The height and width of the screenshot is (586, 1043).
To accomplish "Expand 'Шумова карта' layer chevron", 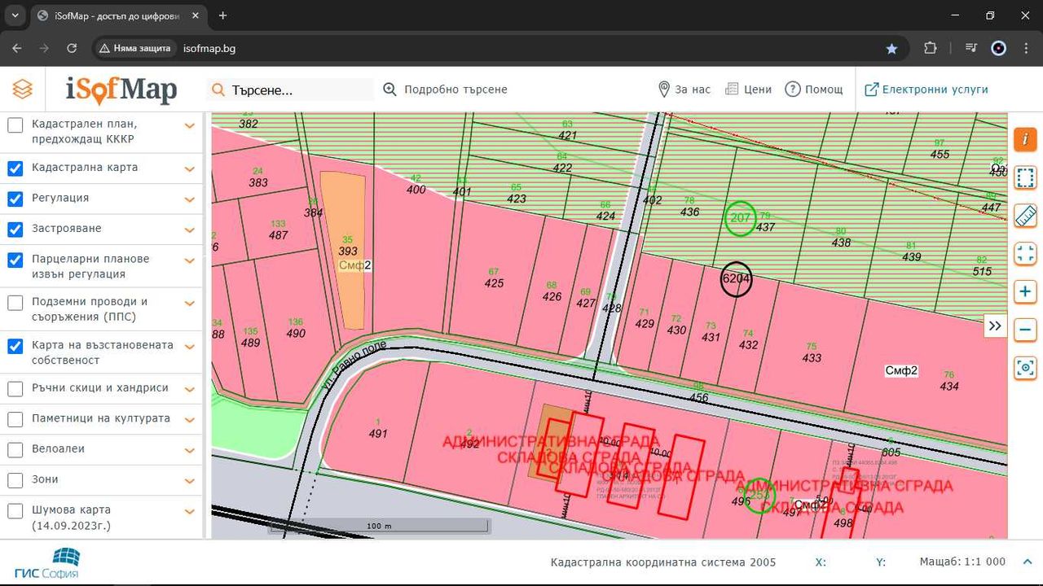I will [189, 512].
